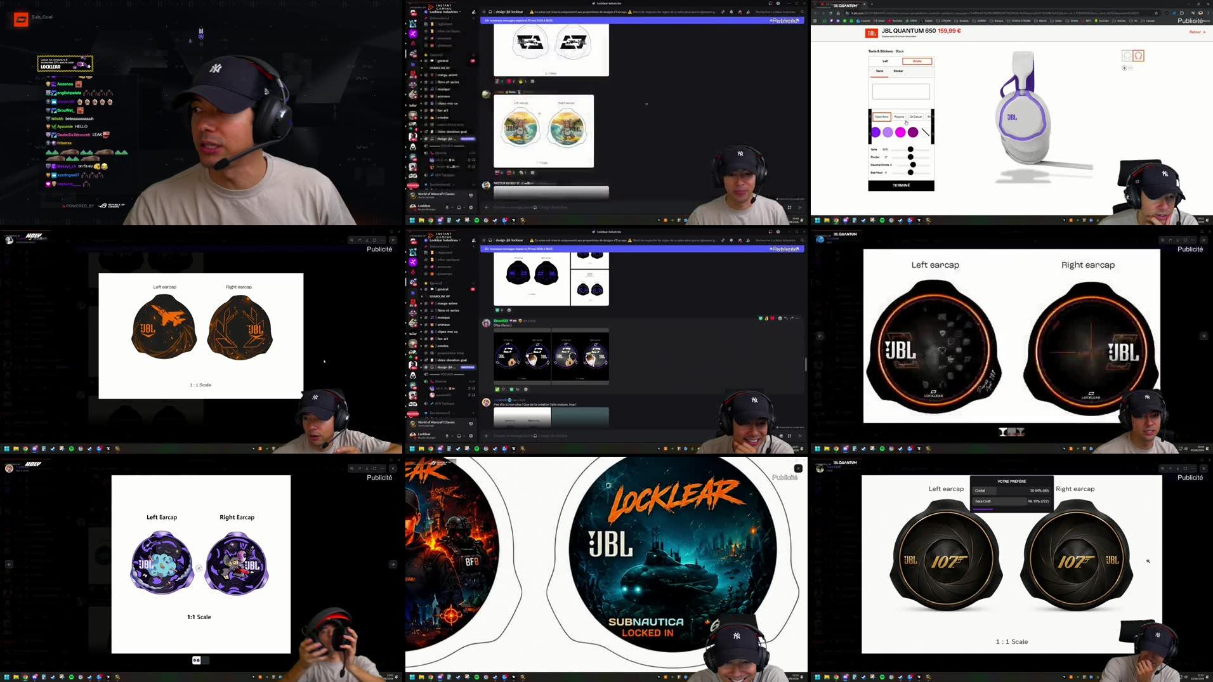This screenshot has height=682, width=1213.
Task: Choose the Poppins font option
Action: [x=899, y=117]
